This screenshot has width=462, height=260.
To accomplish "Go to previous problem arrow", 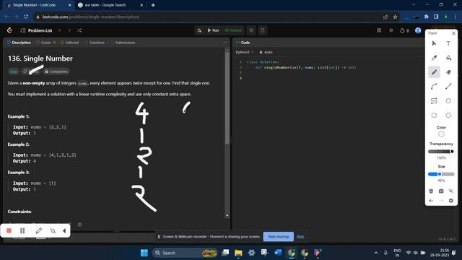I will coord(60,30).
